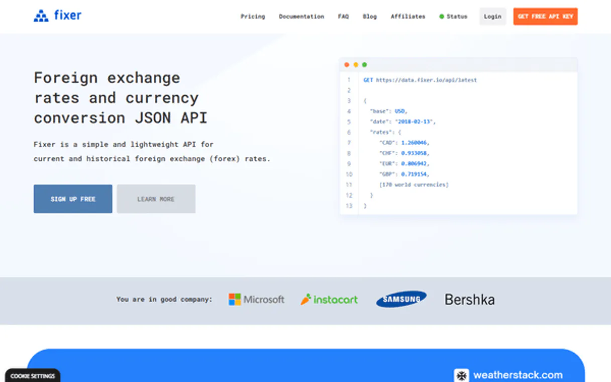Click the GET FREE API KEY button
Image resolution: width=611 pixels, height=382 pixels.
[545, 16]
